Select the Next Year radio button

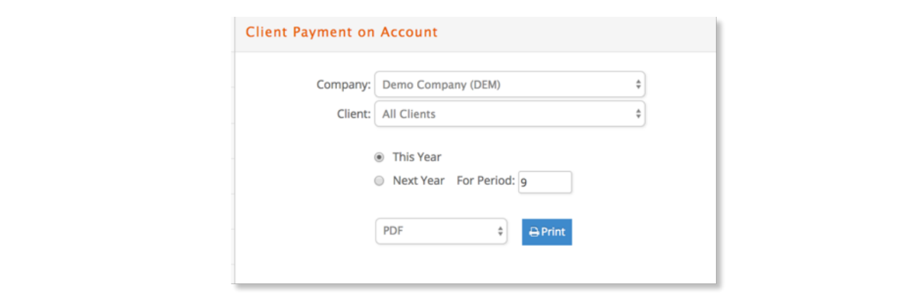tap(379, 182)
